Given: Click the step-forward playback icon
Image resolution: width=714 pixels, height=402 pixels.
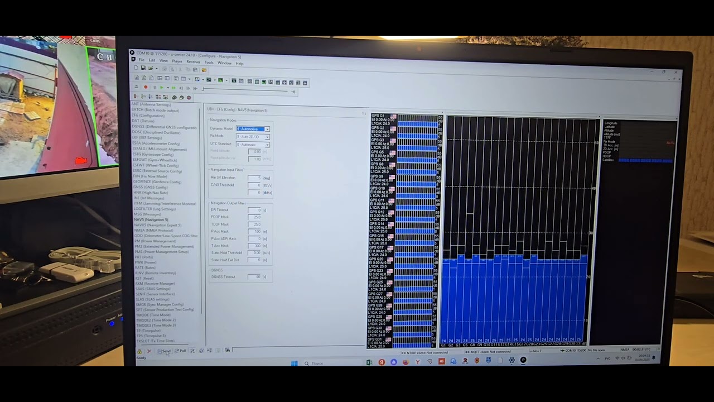Looking at the screenshot, I should (188, 88).
